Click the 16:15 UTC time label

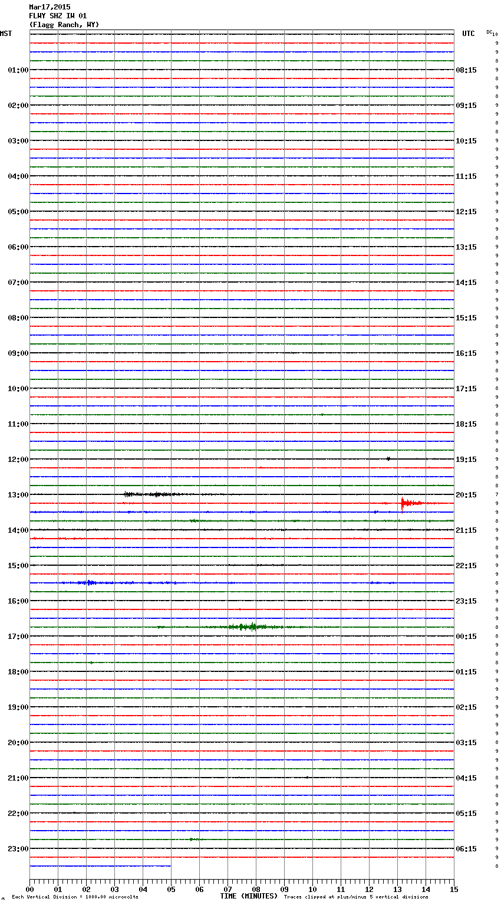point(466,353)
